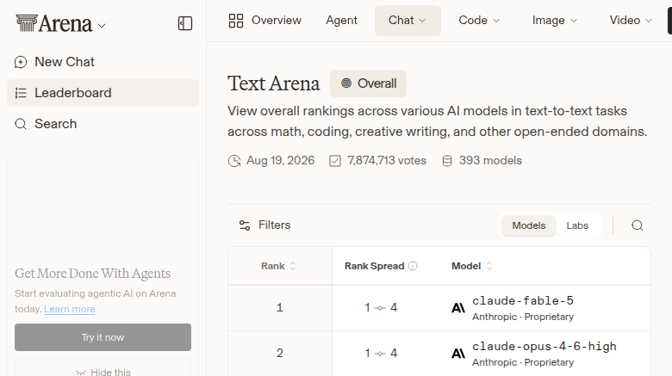672x376 pixels.
Task: Click the Overview grid icon
Action: (x=236, y=21)
